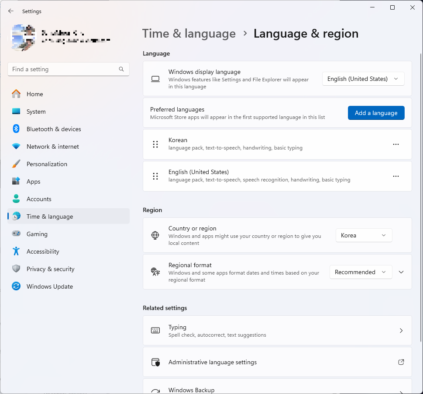
Task: Click the Country or region globe icon
Action: point(155,235)
